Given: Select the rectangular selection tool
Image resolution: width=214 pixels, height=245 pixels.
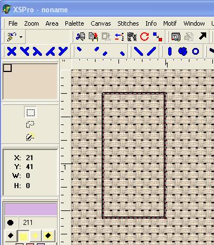Looking at the screenshot, I should [x=31, y=113].
